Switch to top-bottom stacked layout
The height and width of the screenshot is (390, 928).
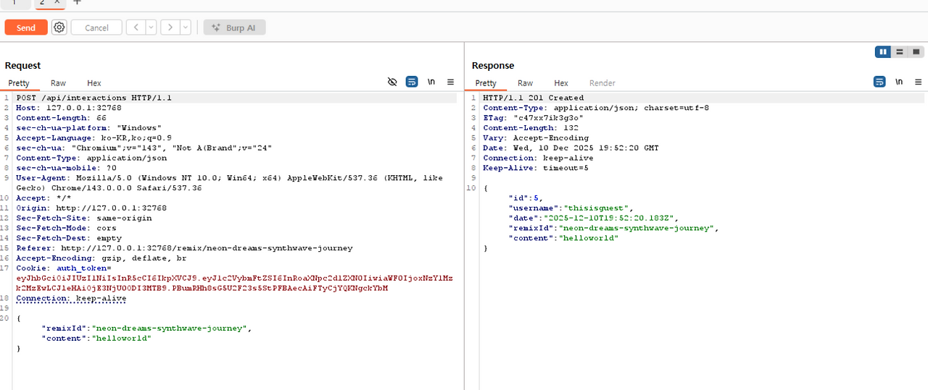(900, 52)
